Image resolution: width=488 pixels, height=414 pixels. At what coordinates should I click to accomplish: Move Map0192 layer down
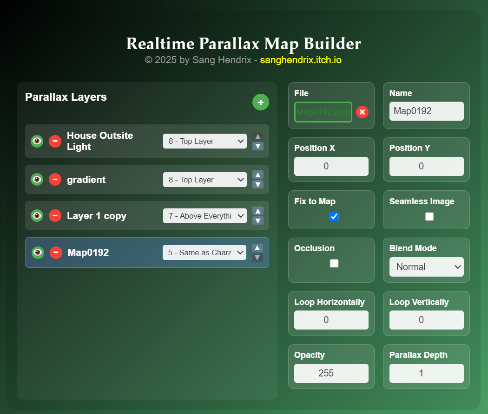(x=257, y=257)
